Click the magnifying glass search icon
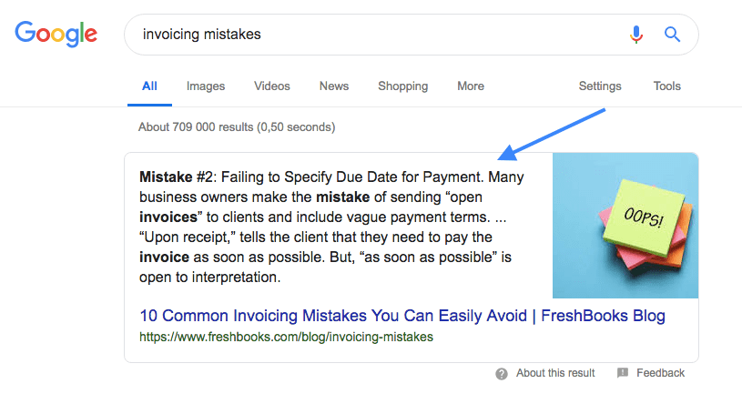Image resolution: width=742 pixels, height=404 pixels. [x=672, y=34]
